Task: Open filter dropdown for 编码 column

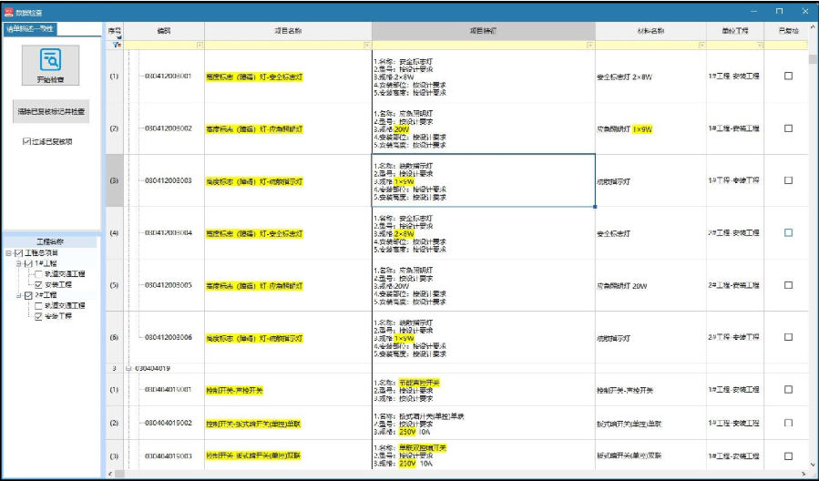Action: point(199,45)
